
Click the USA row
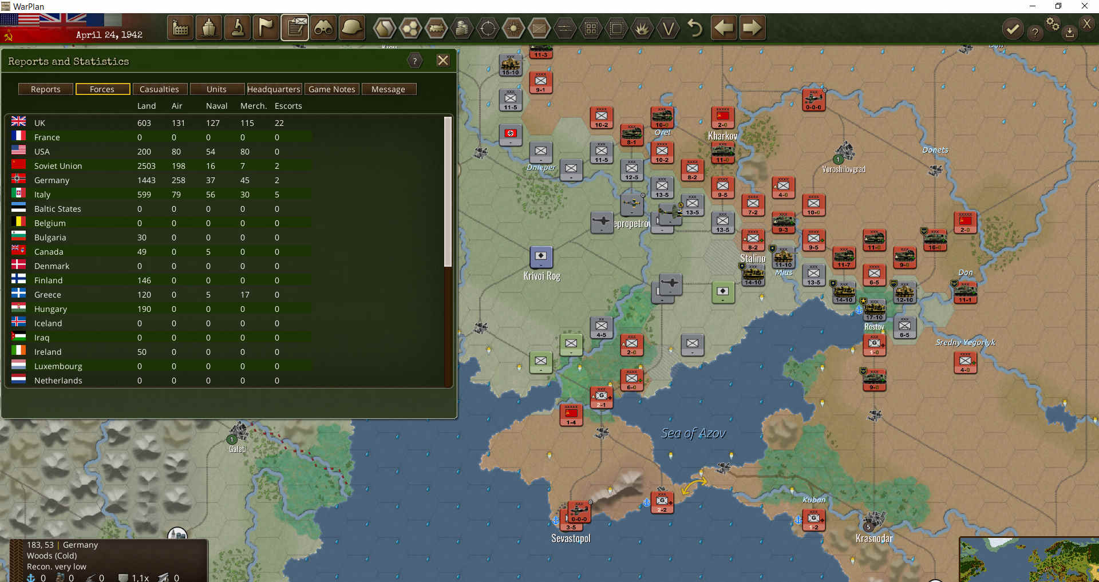pos(160,152)
